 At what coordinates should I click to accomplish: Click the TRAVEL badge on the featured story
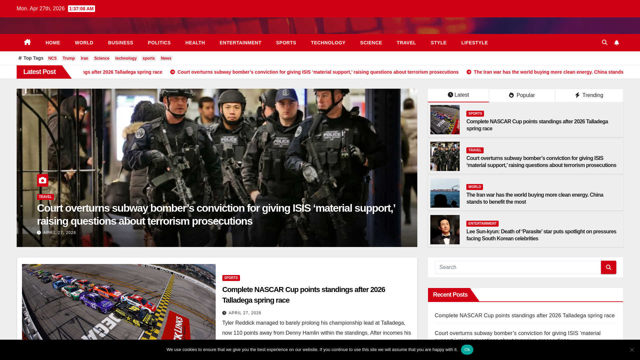point(45,197)
